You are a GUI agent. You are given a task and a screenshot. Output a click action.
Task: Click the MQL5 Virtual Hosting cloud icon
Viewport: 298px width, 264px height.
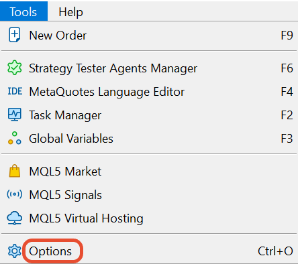pos(15,218)
